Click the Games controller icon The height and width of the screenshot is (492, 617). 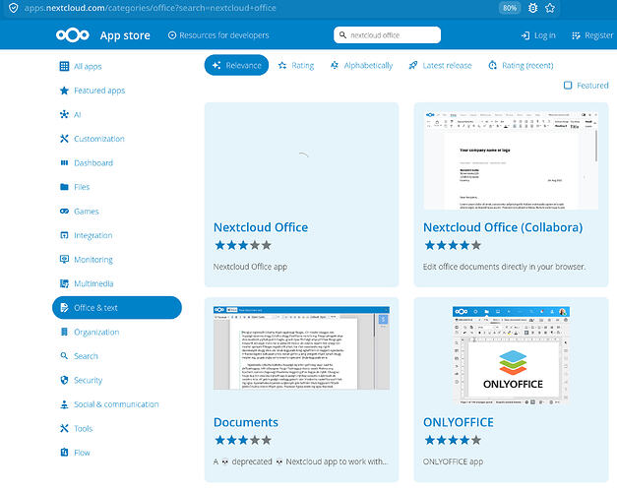[64, 212]
